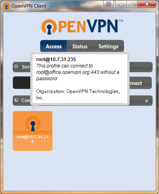Click the Organization line in the tooltip
Screen dimensions: 159x194
coord(78,95)
